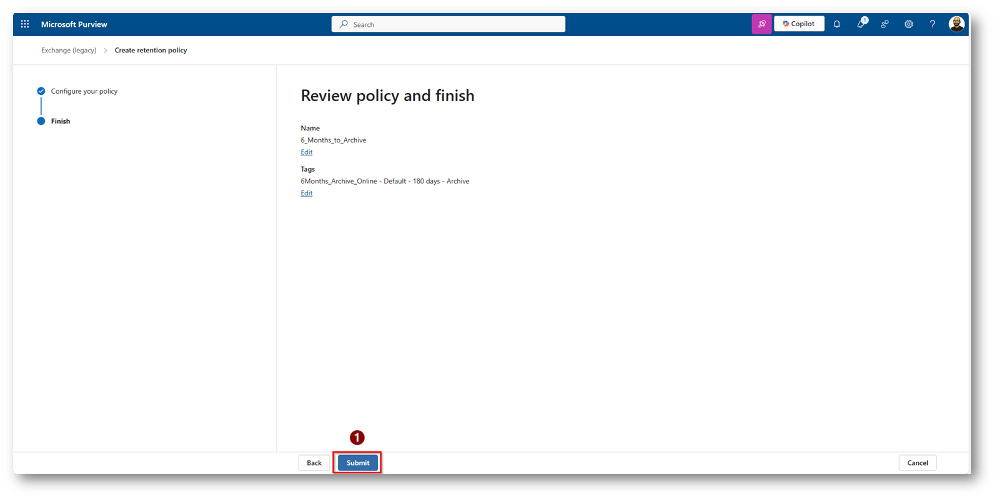The width and height of the screenshot is (997, 500).
Task: Click Create retention policy breadcrumb
Action: (x=151, y=51)
